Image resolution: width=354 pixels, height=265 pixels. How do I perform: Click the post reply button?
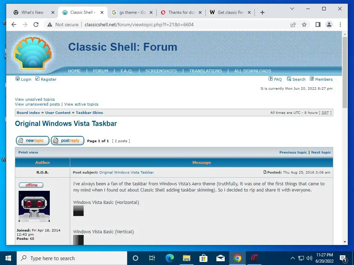pos(67,140)
